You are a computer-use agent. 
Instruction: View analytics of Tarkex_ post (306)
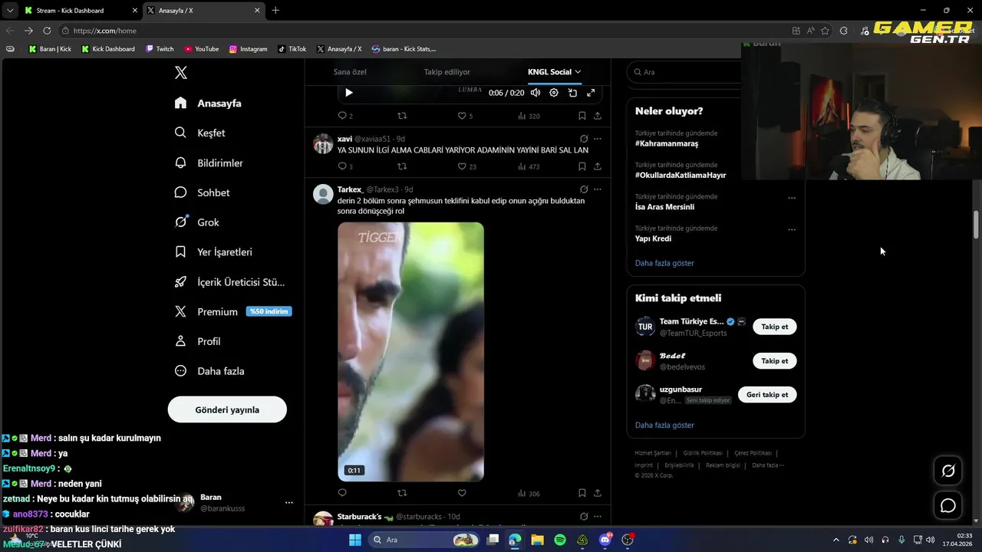[x=529, y=493]
